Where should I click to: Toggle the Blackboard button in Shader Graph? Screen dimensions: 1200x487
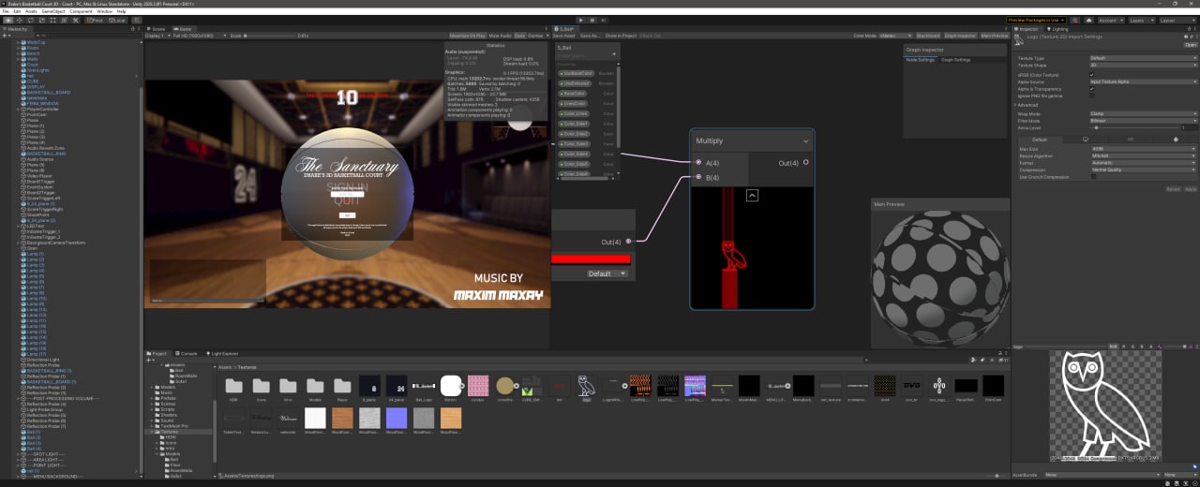[928, 35]
